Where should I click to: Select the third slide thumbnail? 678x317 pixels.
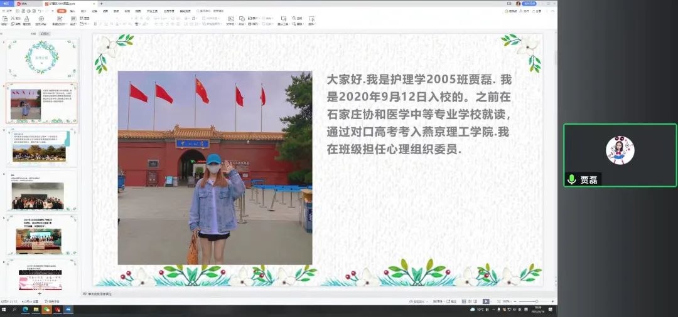pos(39,149)
